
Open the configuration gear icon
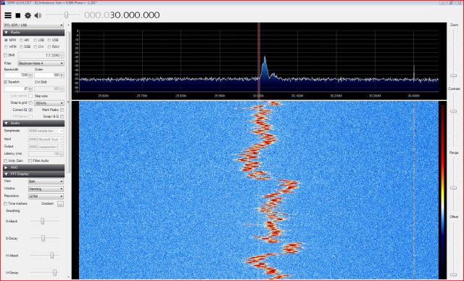pyautogui.click(x=28, y=15)
